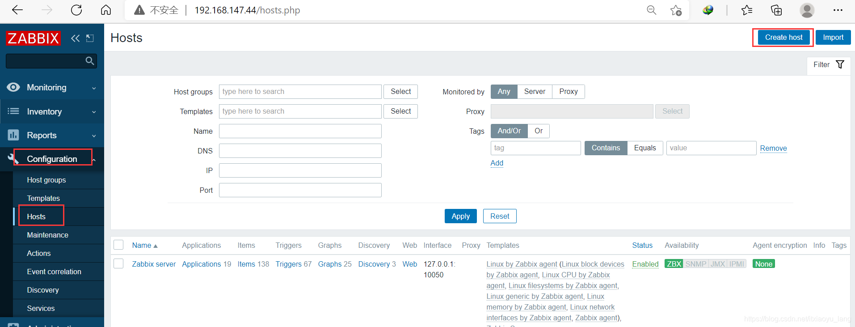Sort hosts by Status column
The image size is (855, 327).
pos(642,245)
